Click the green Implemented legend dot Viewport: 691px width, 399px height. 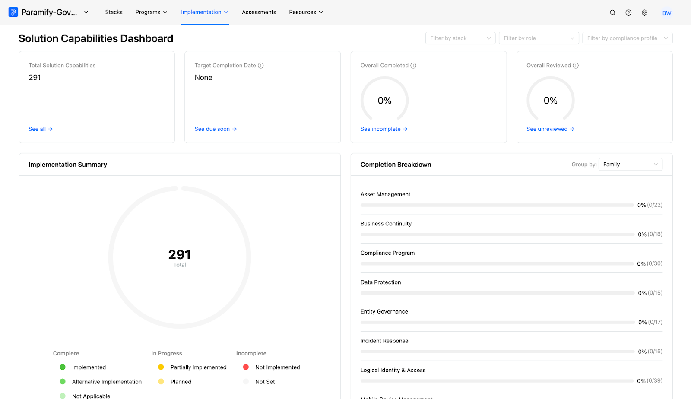tap(63, 367)
